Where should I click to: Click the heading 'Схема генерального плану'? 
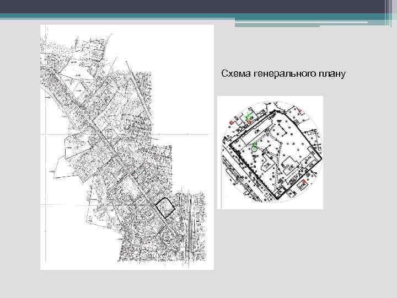click(283, 74)
